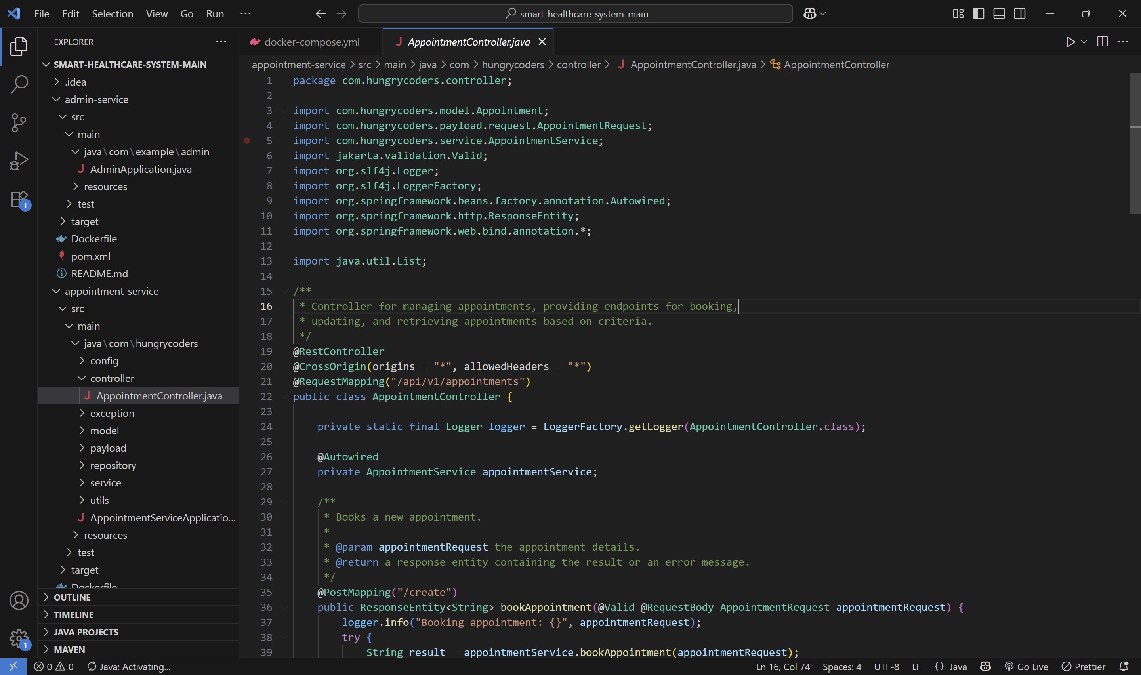Open the Source Control view

19,122
